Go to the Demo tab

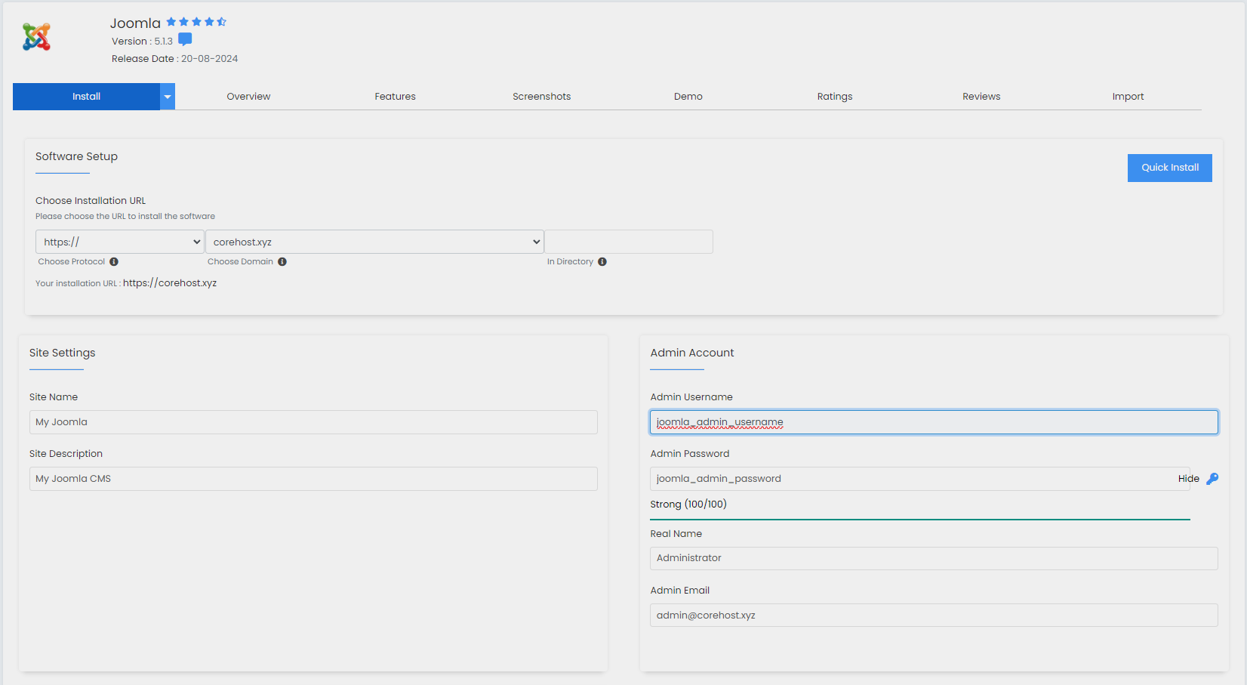tap(688, 97)
